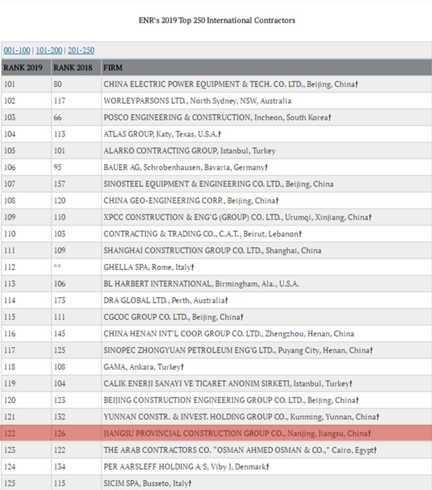
Task: Select POSCO ENGINEERING & CONSTRUCTION firm cell
Action: click(267, 117)
